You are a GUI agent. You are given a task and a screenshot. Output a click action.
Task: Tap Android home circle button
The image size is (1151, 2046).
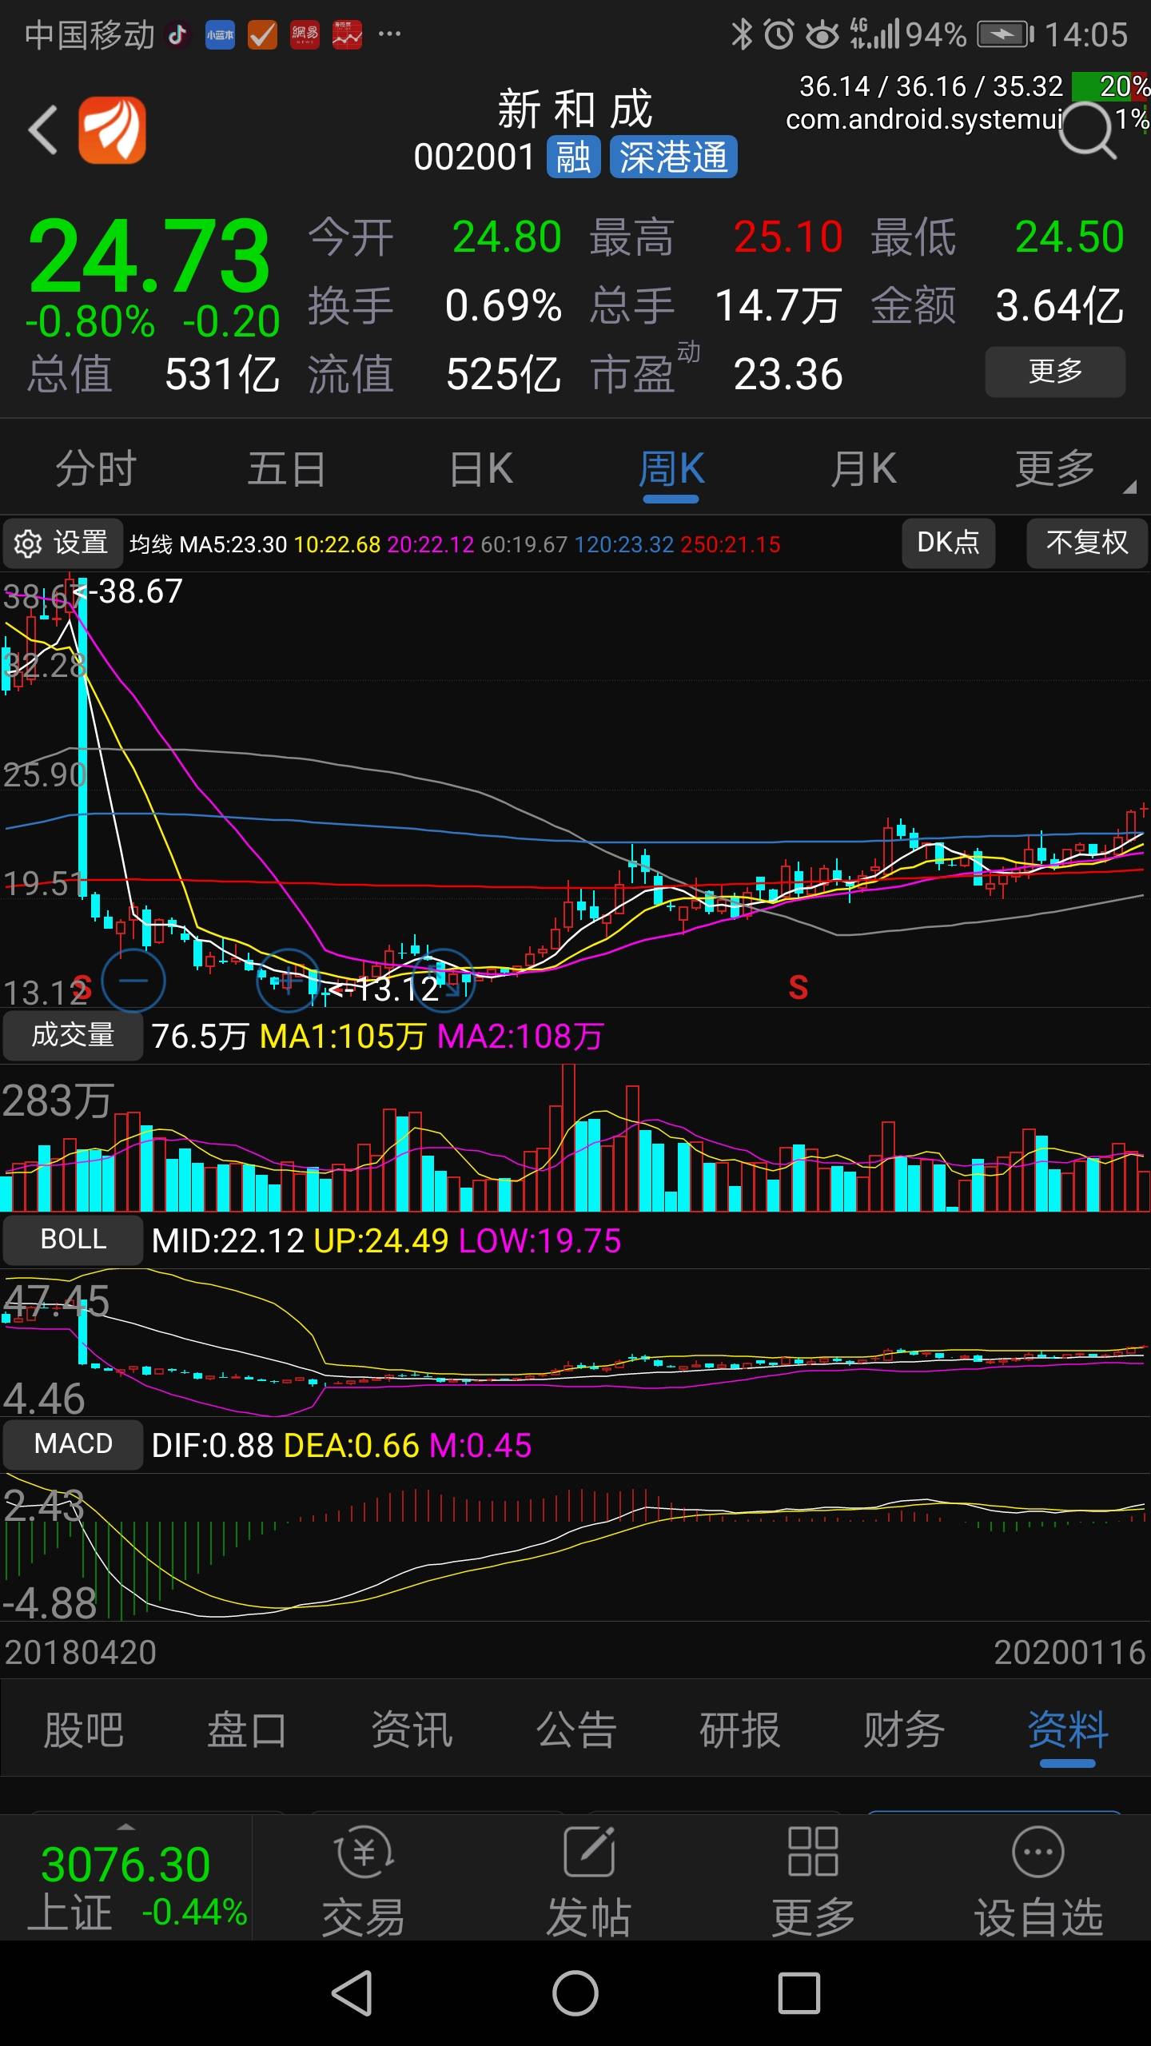point(575,1993)
